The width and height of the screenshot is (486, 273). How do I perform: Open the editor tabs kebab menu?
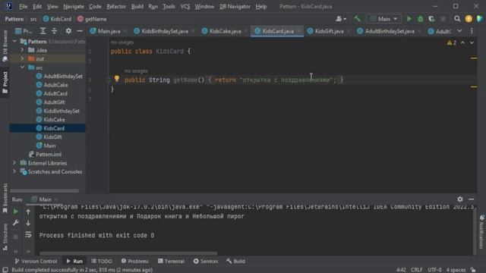(x=472, y=31)
